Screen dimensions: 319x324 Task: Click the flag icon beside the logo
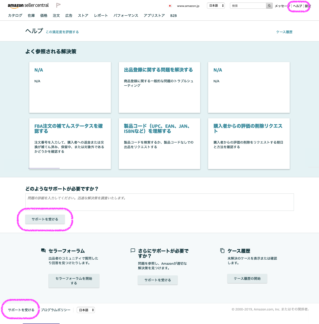point(58,5)
